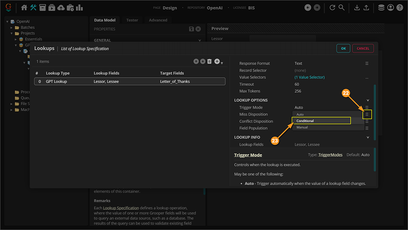
Task: Click the stats bar chart icon
Action: pos(79,7)
